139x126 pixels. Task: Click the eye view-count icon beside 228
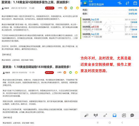click(x=30, y=8)
